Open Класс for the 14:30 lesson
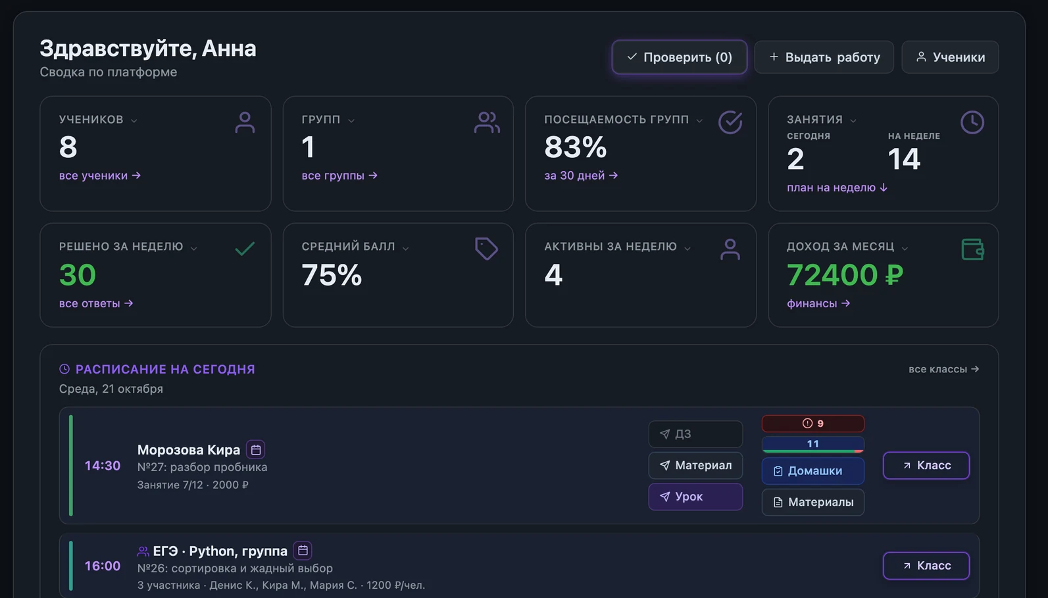The height and width of the screenshot is (598, 1048). pyautogui.click(x=926, y=465)
